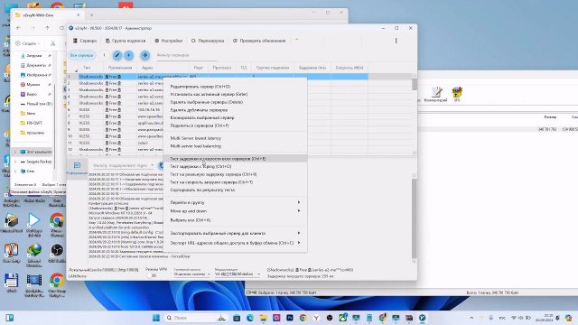Expand the Move up and down submenu
The width and height of the screenshot is (578, 325).
[235, 211]
